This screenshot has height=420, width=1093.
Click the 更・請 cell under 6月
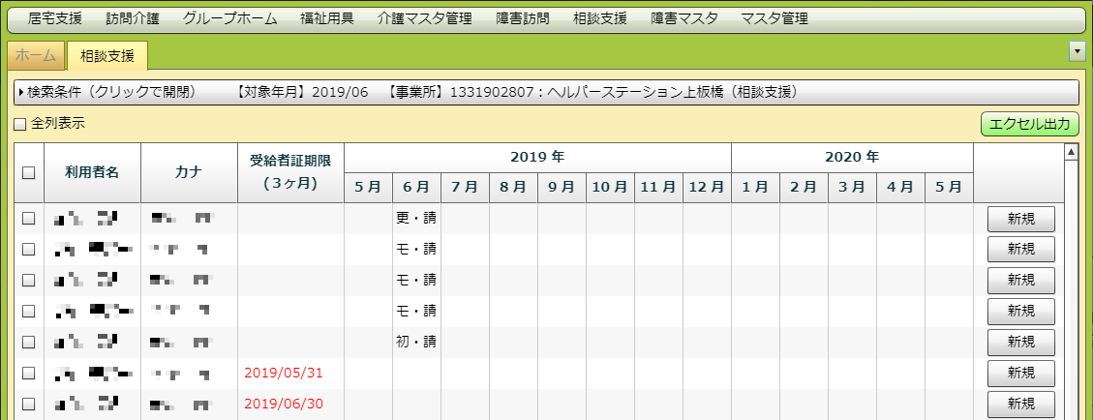point(416,219)
